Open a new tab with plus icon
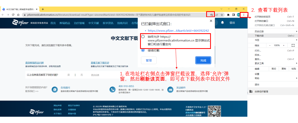 [43, 9]
